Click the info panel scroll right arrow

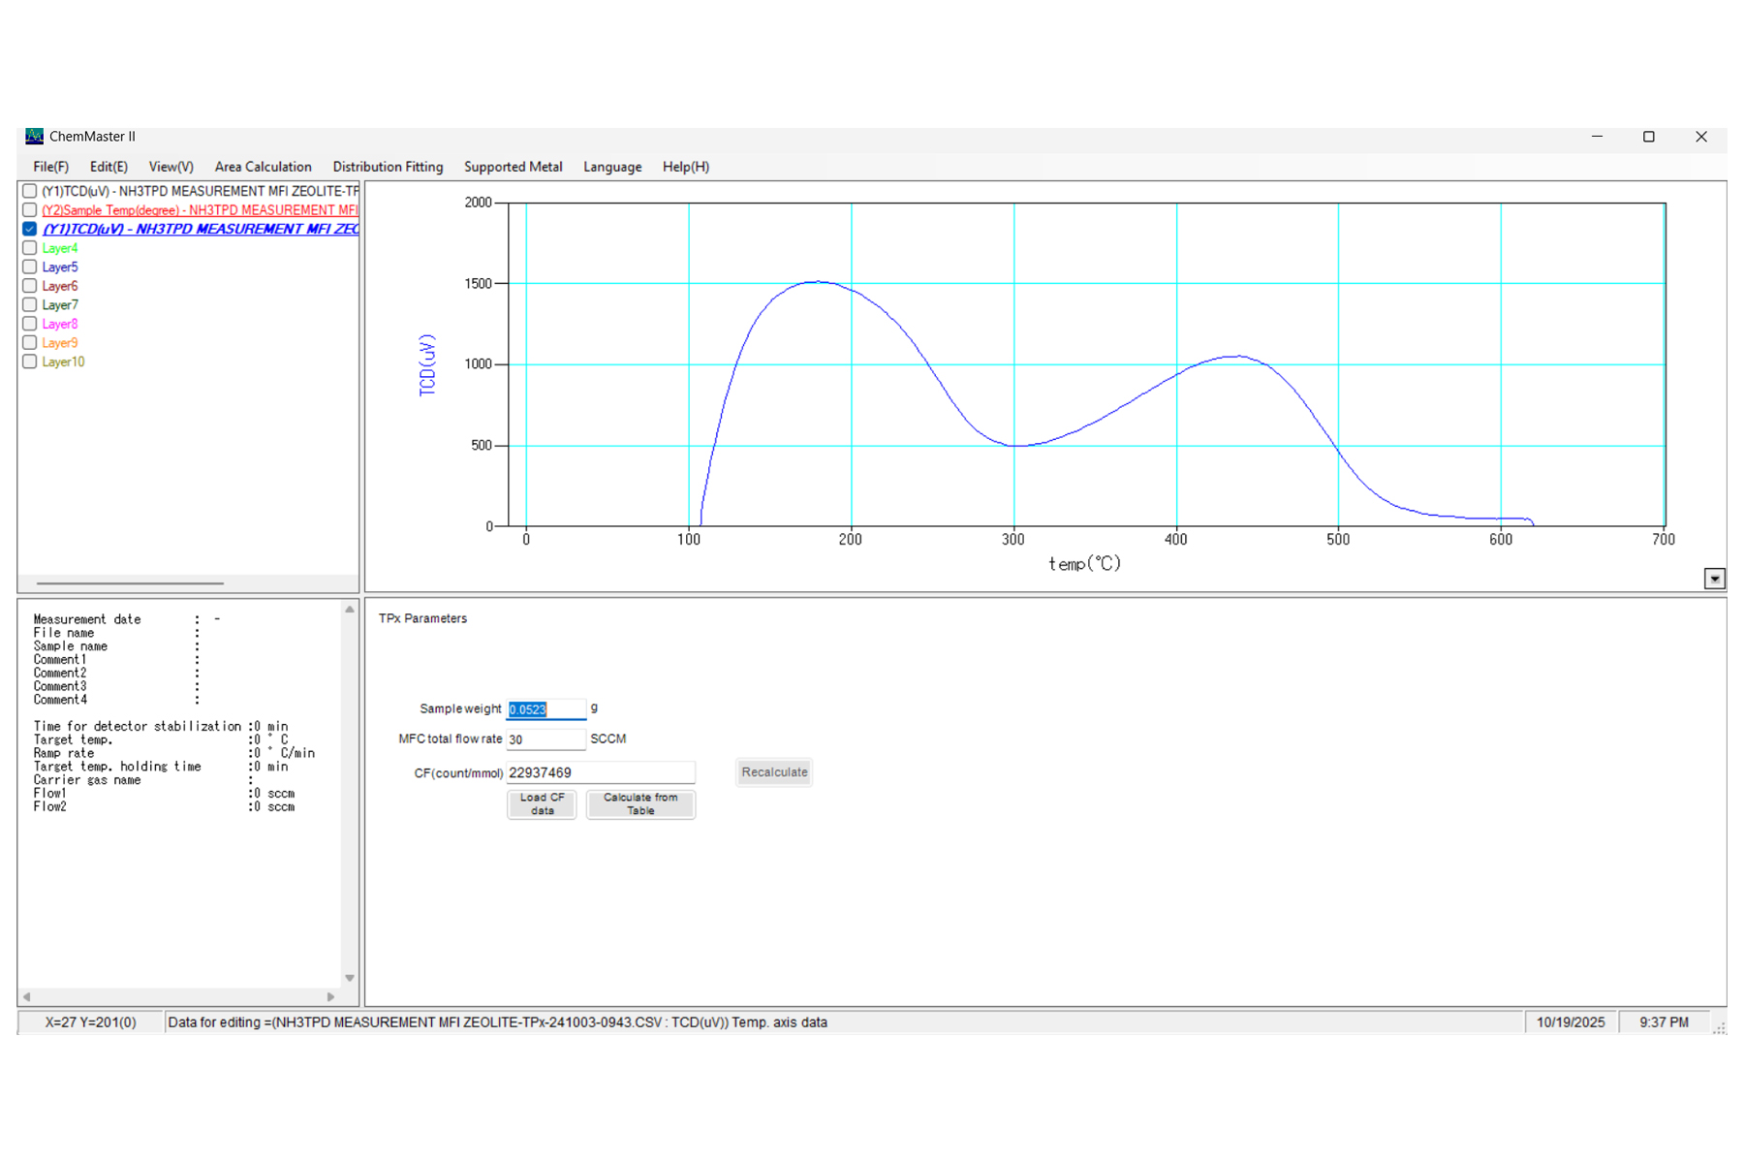point(330,996)
